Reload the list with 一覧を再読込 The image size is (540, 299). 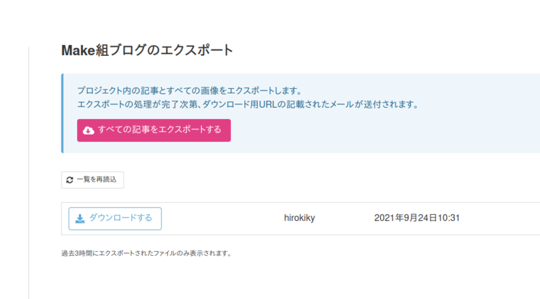92,180
